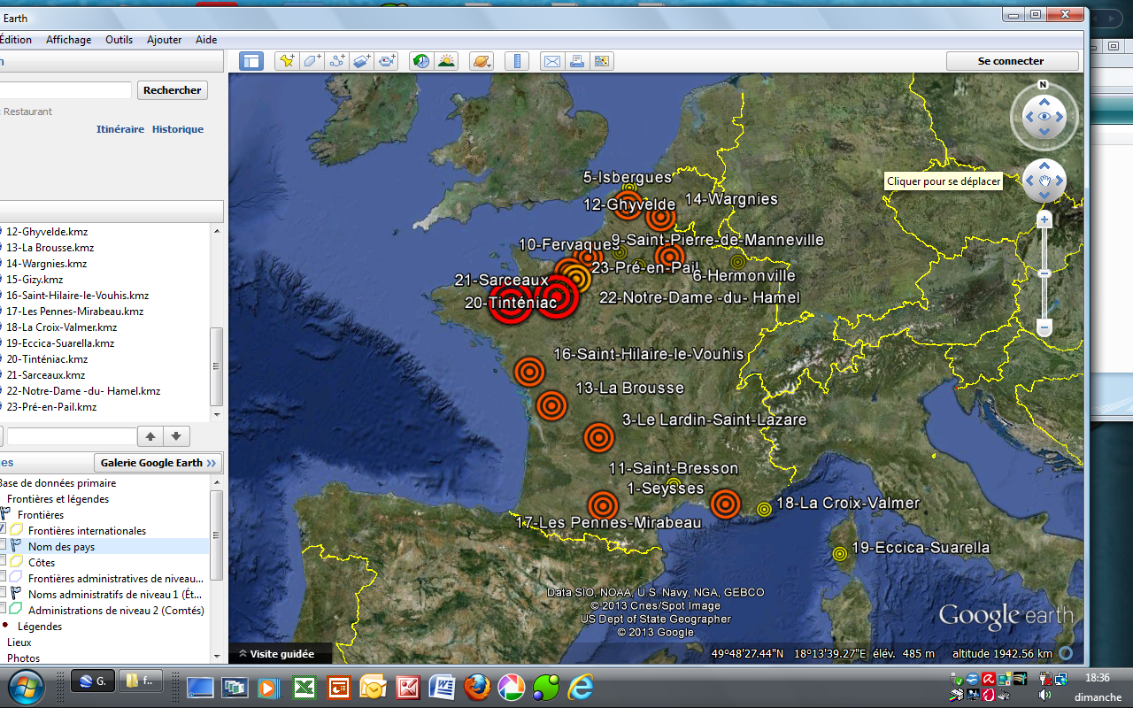Open the Historique link
Screen dimensions: 1133x708
pos(178,129)
